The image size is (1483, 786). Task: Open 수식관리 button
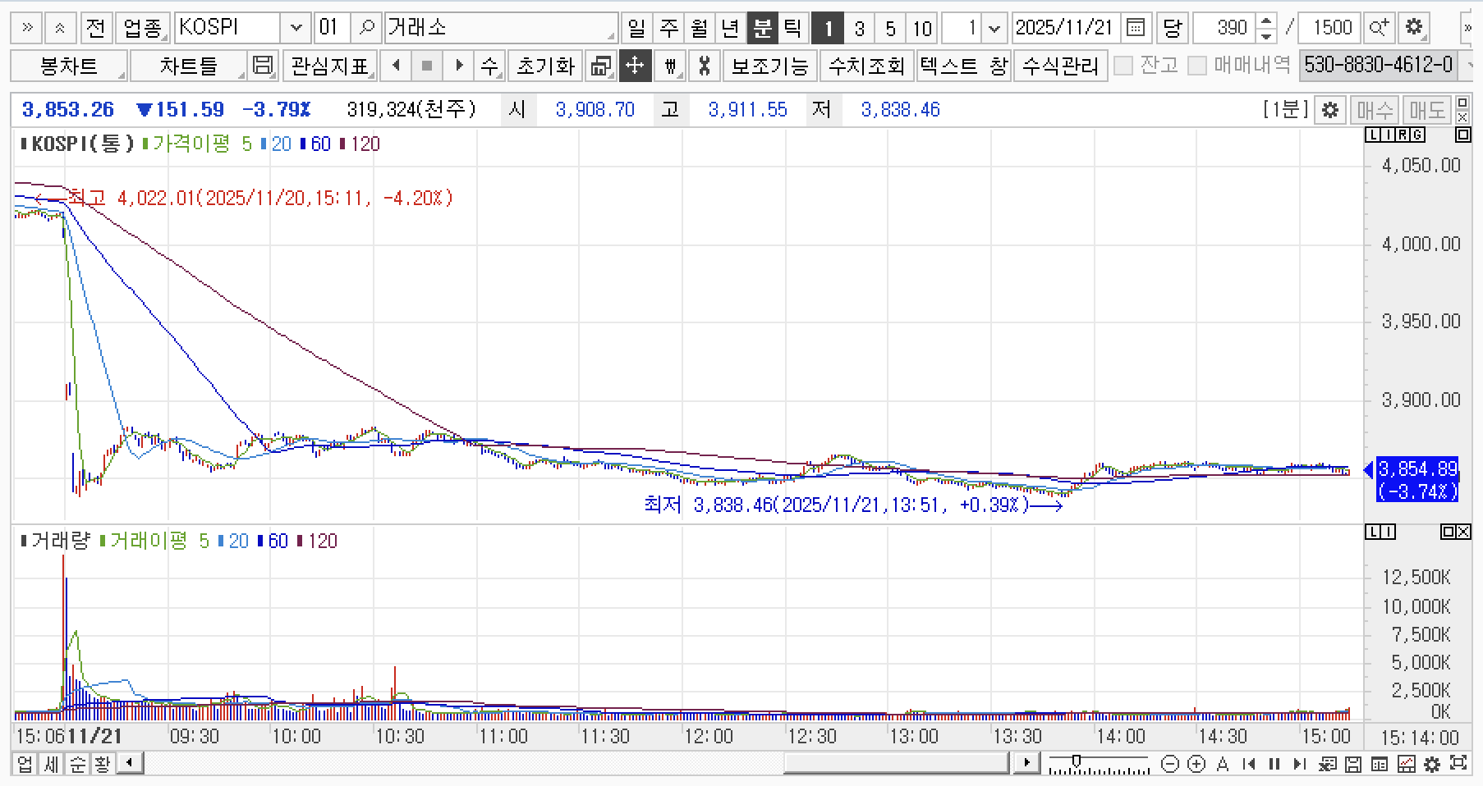coord(1061,66)
